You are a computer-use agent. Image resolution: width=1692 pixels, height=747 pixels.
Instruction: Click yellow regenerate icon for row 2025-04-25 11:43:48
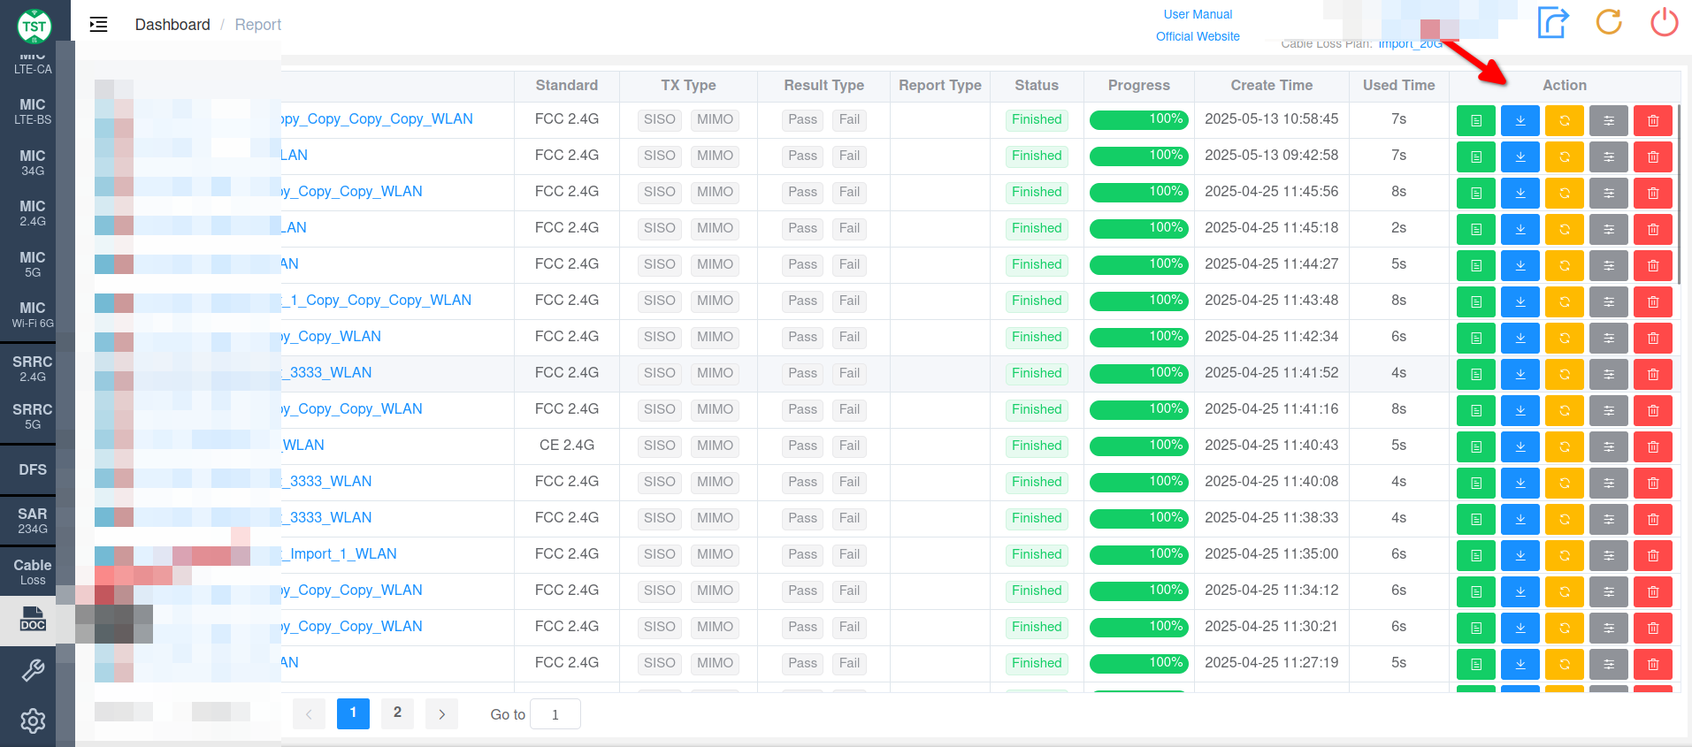pyautogui.click(x=1564, y=301)
